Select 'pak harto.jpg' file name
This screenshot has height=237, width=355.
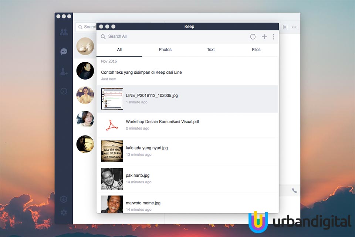point(138,175)
